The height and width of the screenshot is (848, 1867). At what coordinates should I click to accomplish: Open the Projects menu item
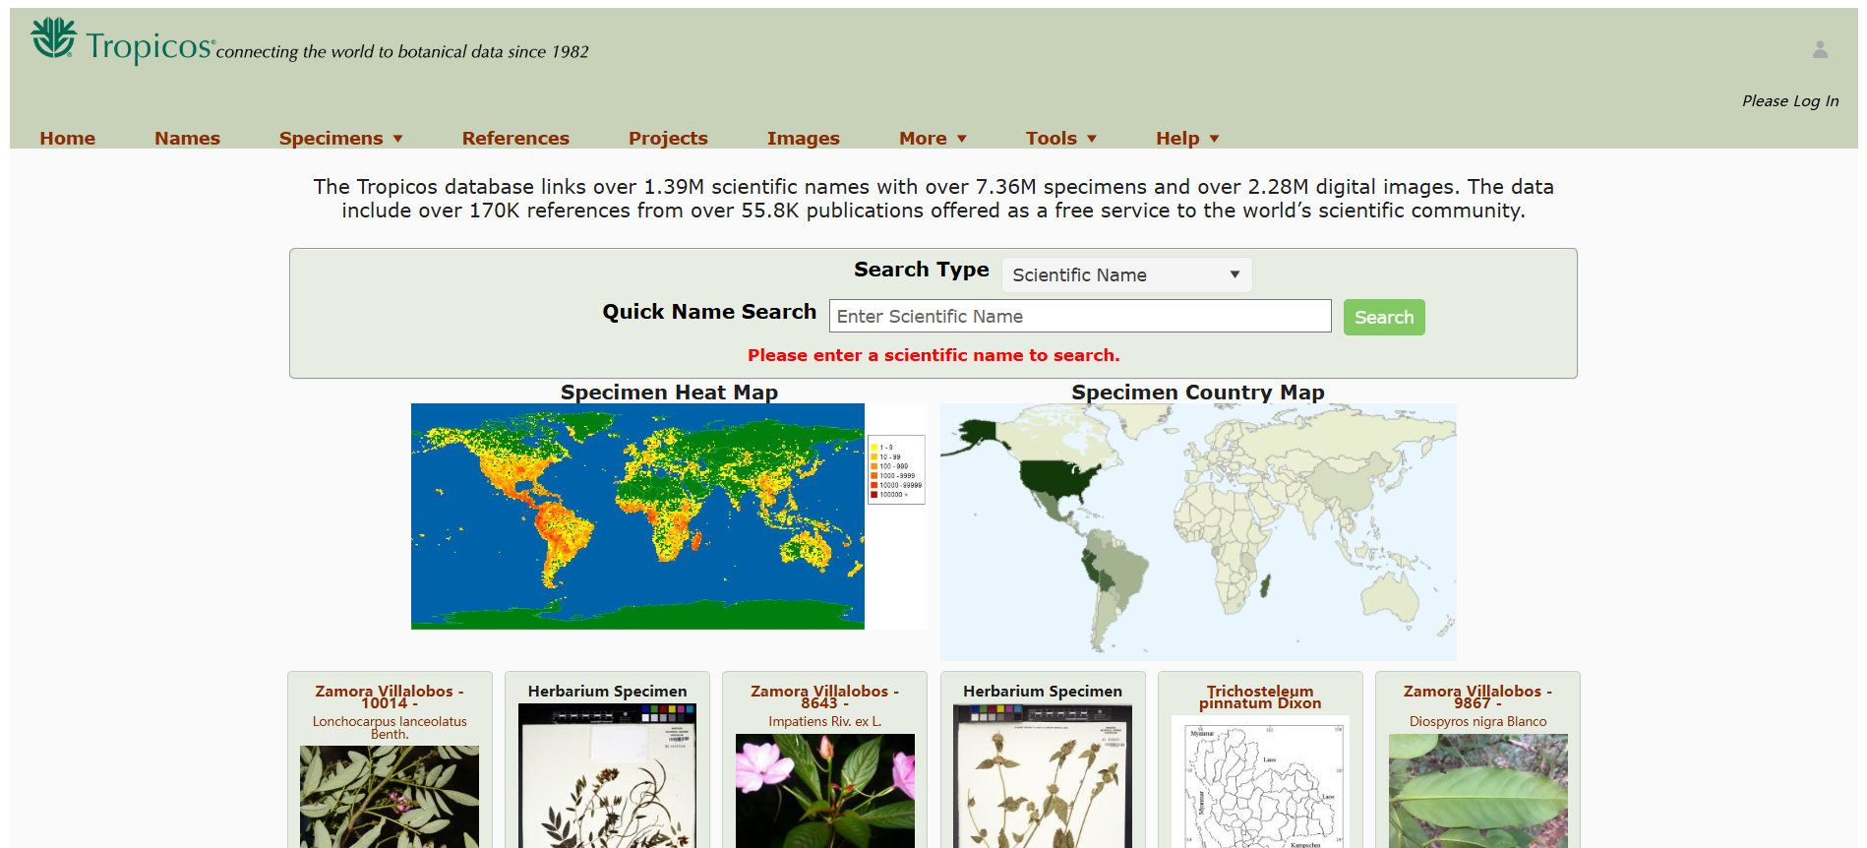[668, 139]
